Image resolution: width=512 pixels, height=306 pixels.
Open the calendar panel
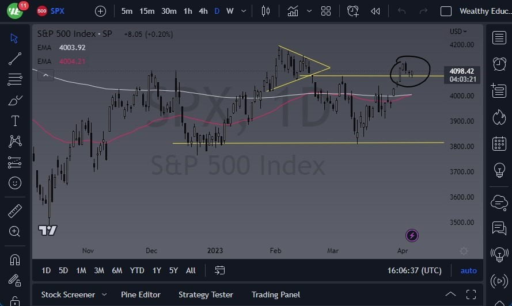[499, 144]
